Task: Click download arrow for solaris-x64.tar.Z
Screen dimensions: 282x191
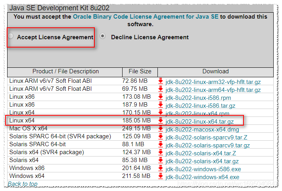Action: click(x=160, y=153)
